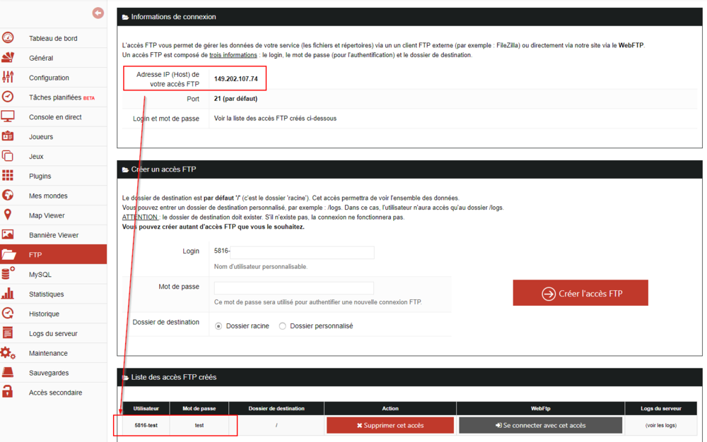This screenshot has height=442, width=707.
Task: Open the voir les logs link
Action: 661,425
